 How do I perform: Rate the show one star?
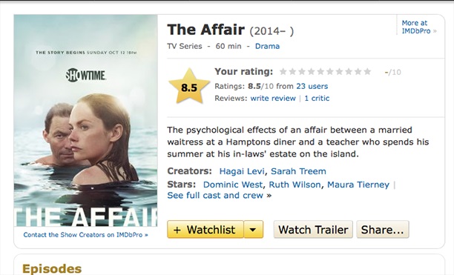pyautogui.click(x=283, y=71)
